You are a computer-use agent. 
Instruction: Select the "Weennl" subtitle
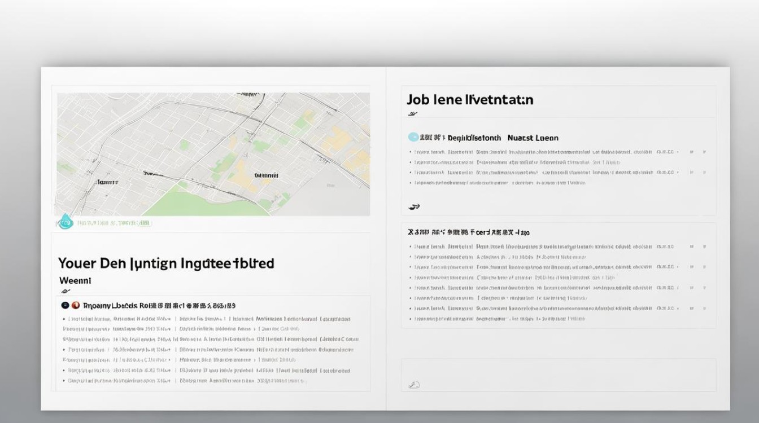[x=75, y=280]
